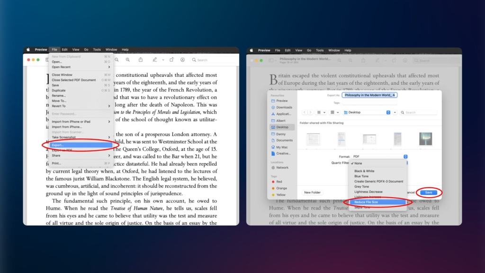Expand Take Screenshot submenu in File menu
485x273 pixels.
[81, 137]
